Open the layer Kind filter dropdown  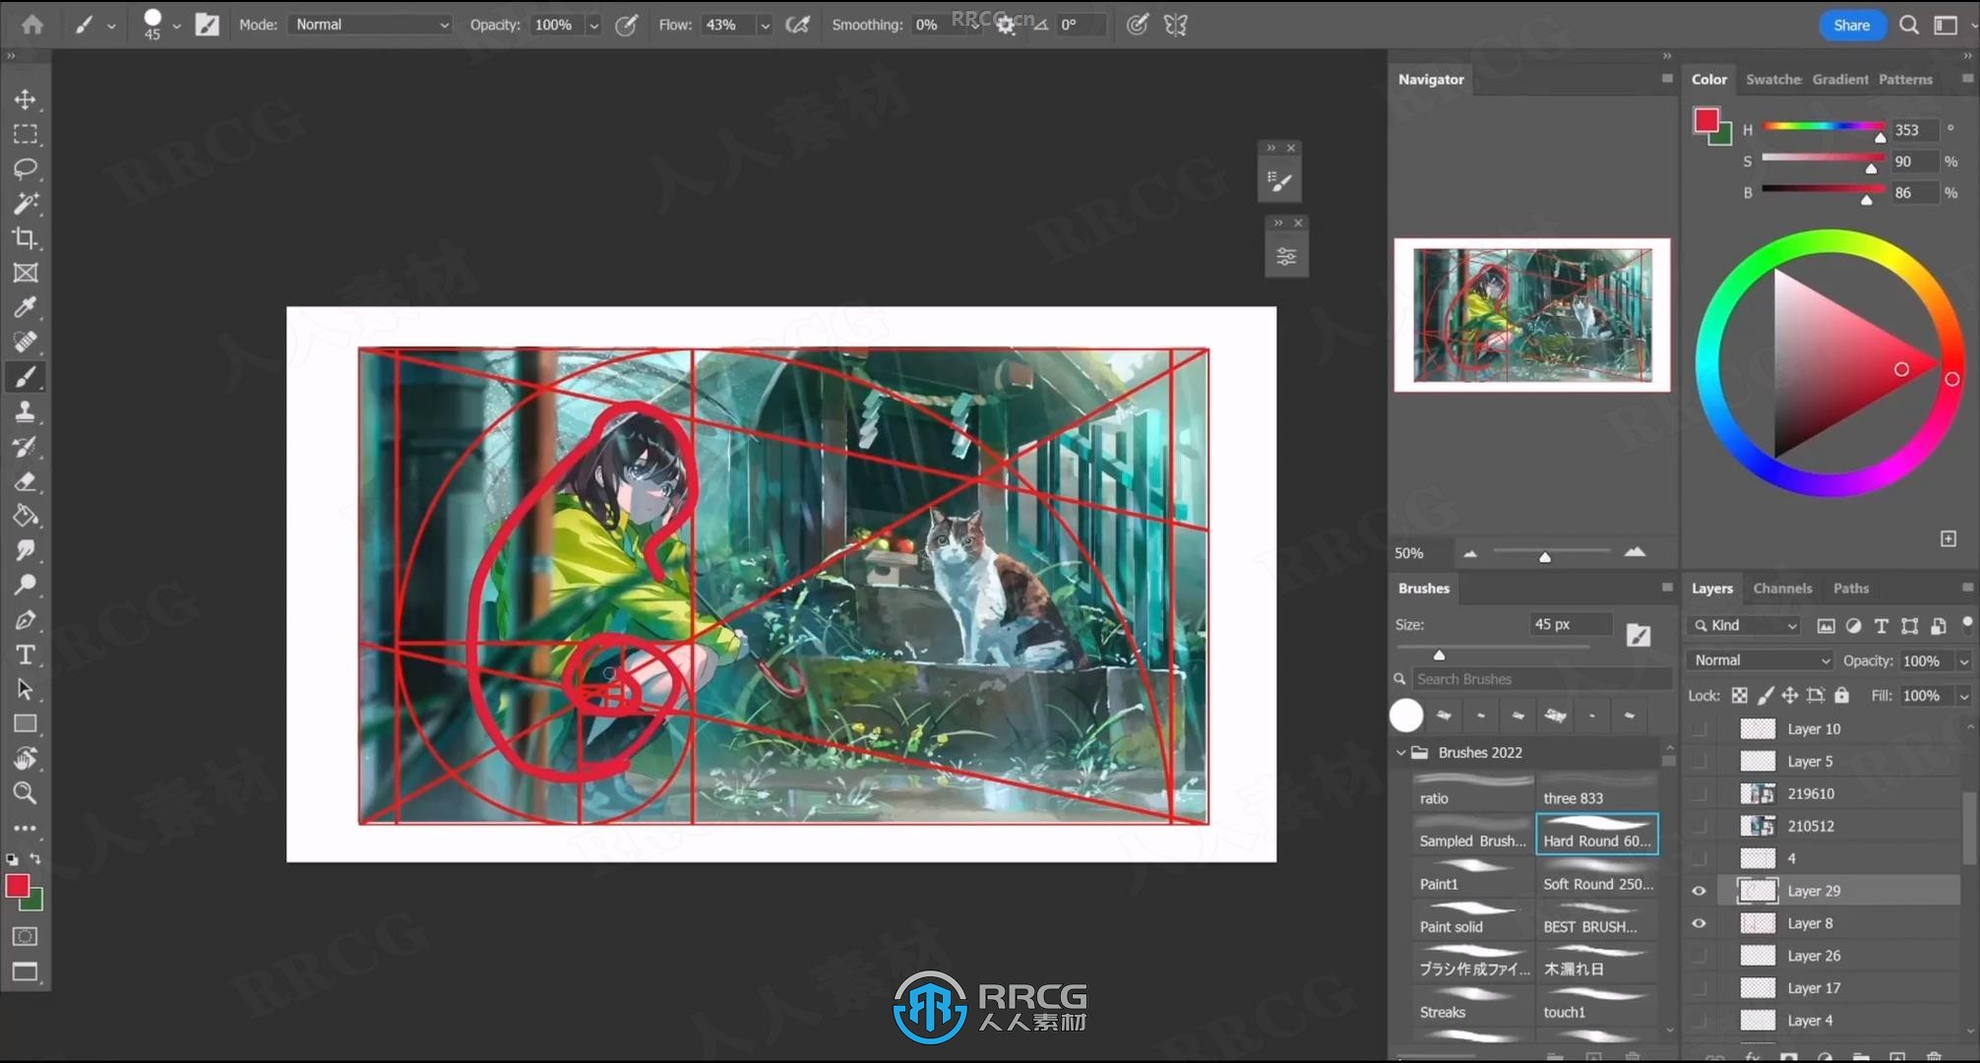1745,625
